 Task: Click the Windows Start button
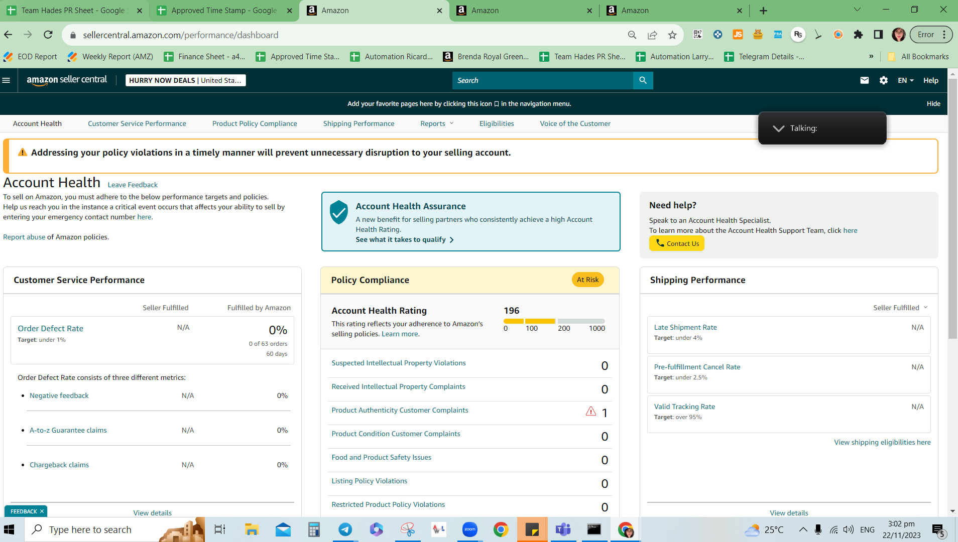(10, 529)
